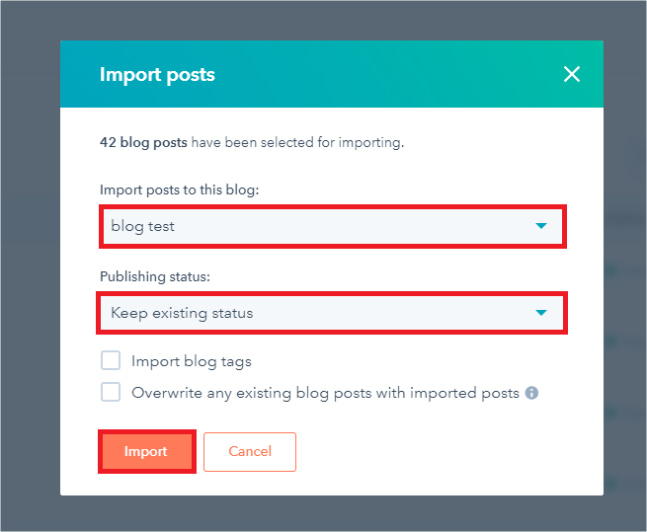This screenshot has height=532, width=647.
Task: Click the Cancel button
Action: point(249,451)
